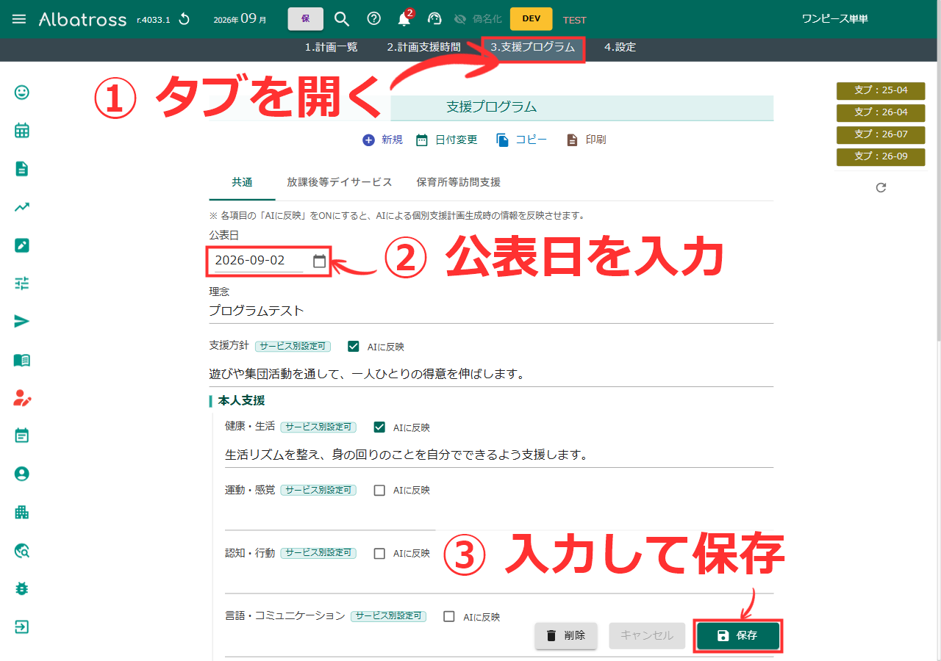
Task: Click the 公表日 date field 2026-09-02
Action: [x=258, y=261]
